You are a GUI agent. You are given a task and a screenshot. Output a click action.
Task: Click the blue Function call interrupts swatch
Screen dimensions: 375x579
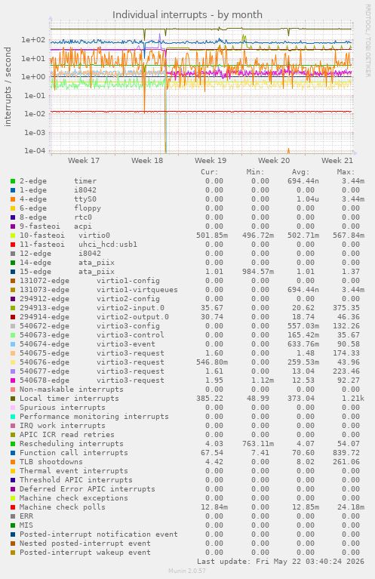(x=13, y=453)
